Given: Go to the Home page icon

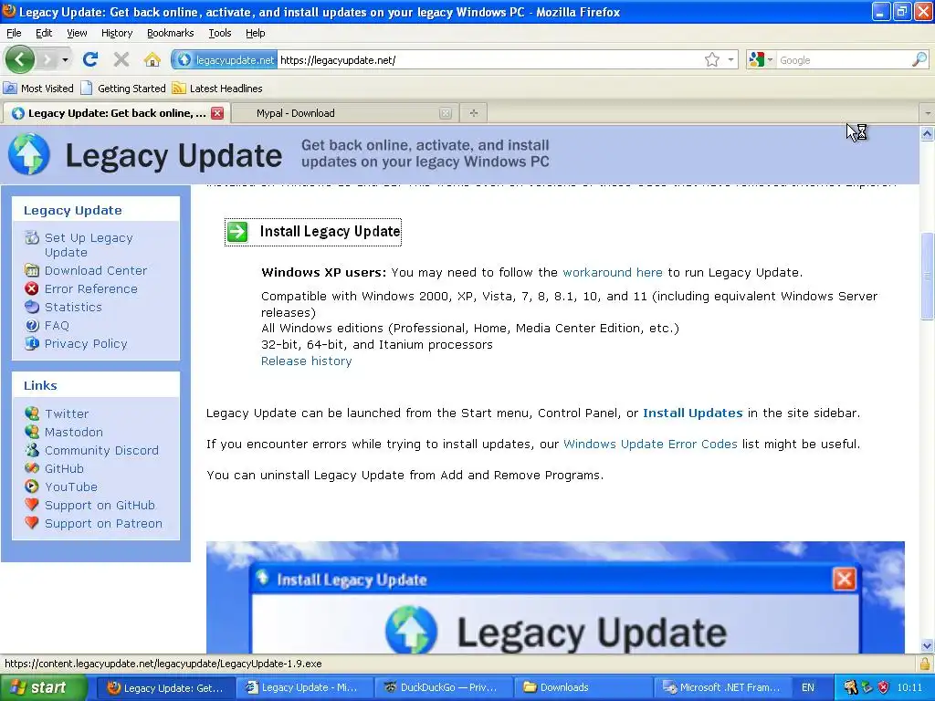Looking at the screenshot, I should [x=152, y=59].
